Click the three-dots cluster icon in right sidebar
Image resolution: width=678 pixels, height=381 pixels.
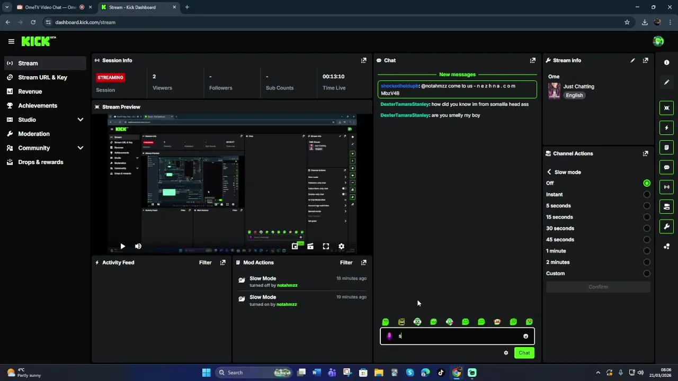pyautogui.click(x=667, y=247)
